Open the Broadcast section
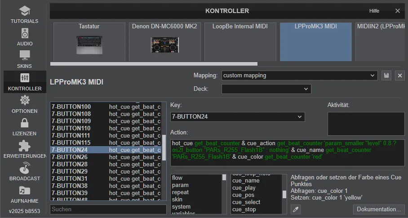 (x=24, y=172)
